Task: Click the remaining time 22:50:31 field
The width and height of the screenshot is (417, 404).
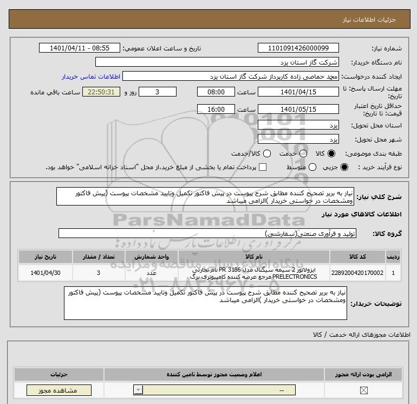Action: pyautogui.click(x=101, y=92)
